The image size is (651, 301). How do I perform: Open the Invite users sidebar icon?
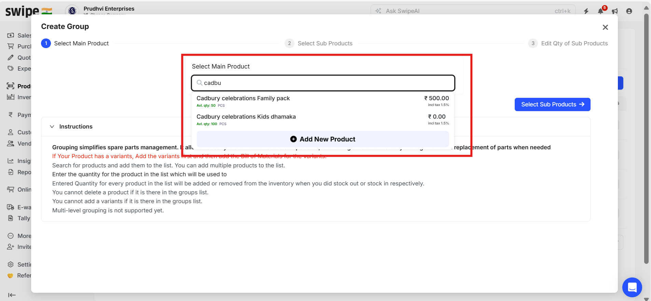pyautogui.click(x=11, y=246)
